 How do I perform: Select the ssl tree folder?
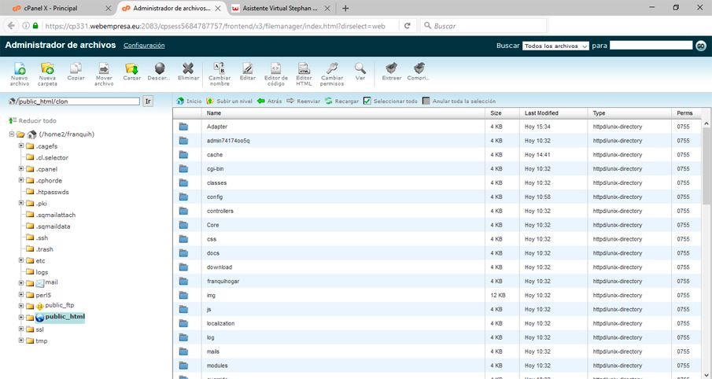[x=39, y=329]
